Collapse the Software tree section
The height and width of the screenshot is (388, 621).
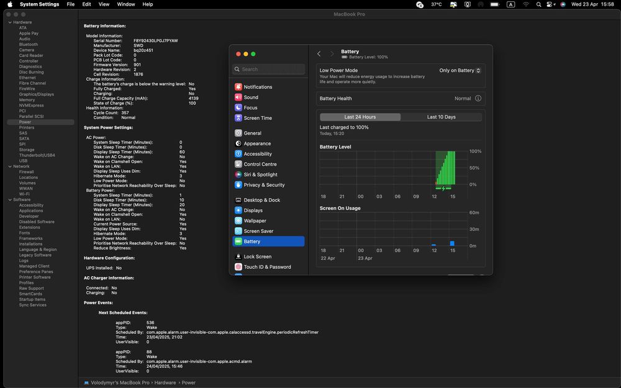point(9,200)
